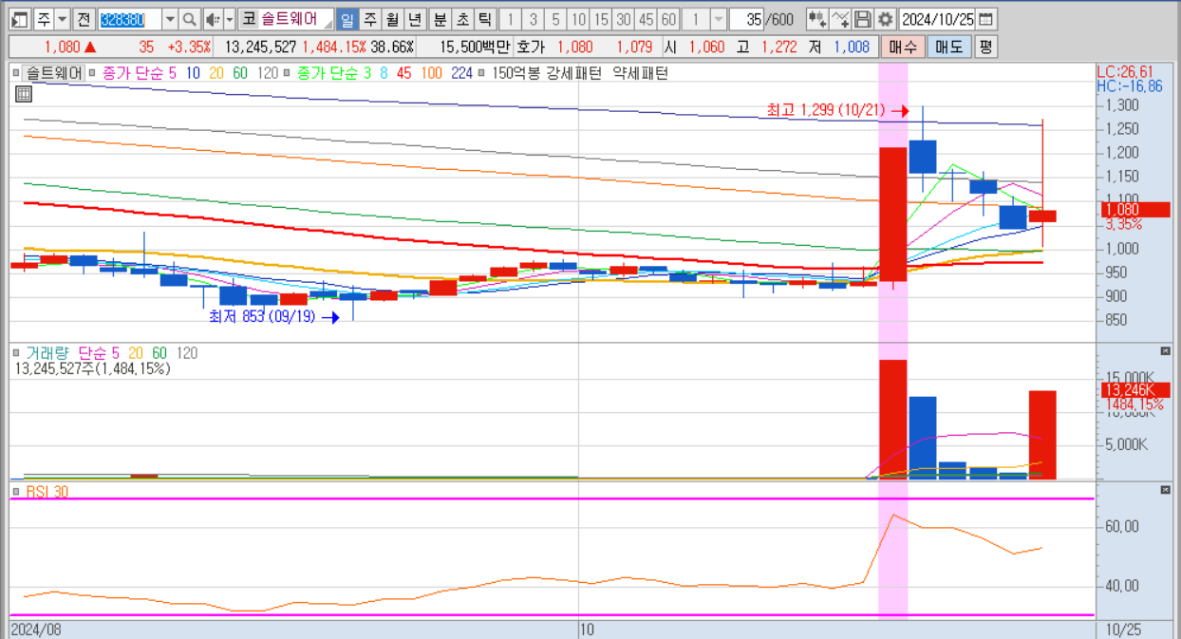Open the calendar date picker icon
Screen dimensions: 1181x639
(986, 19)
